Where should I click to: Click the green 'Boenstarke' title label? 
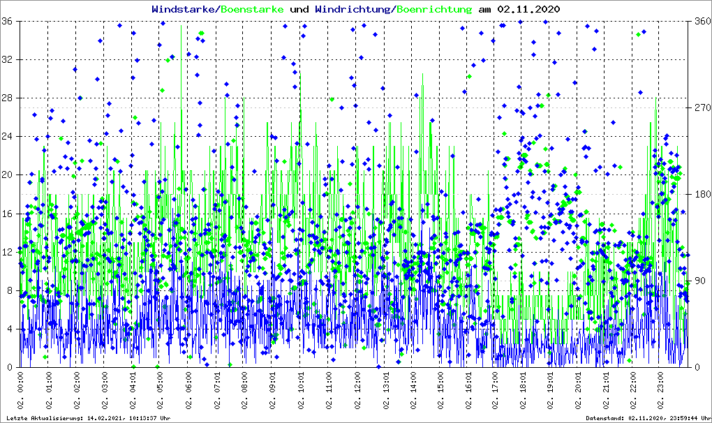pyautogui.click(x=252, y=10)
